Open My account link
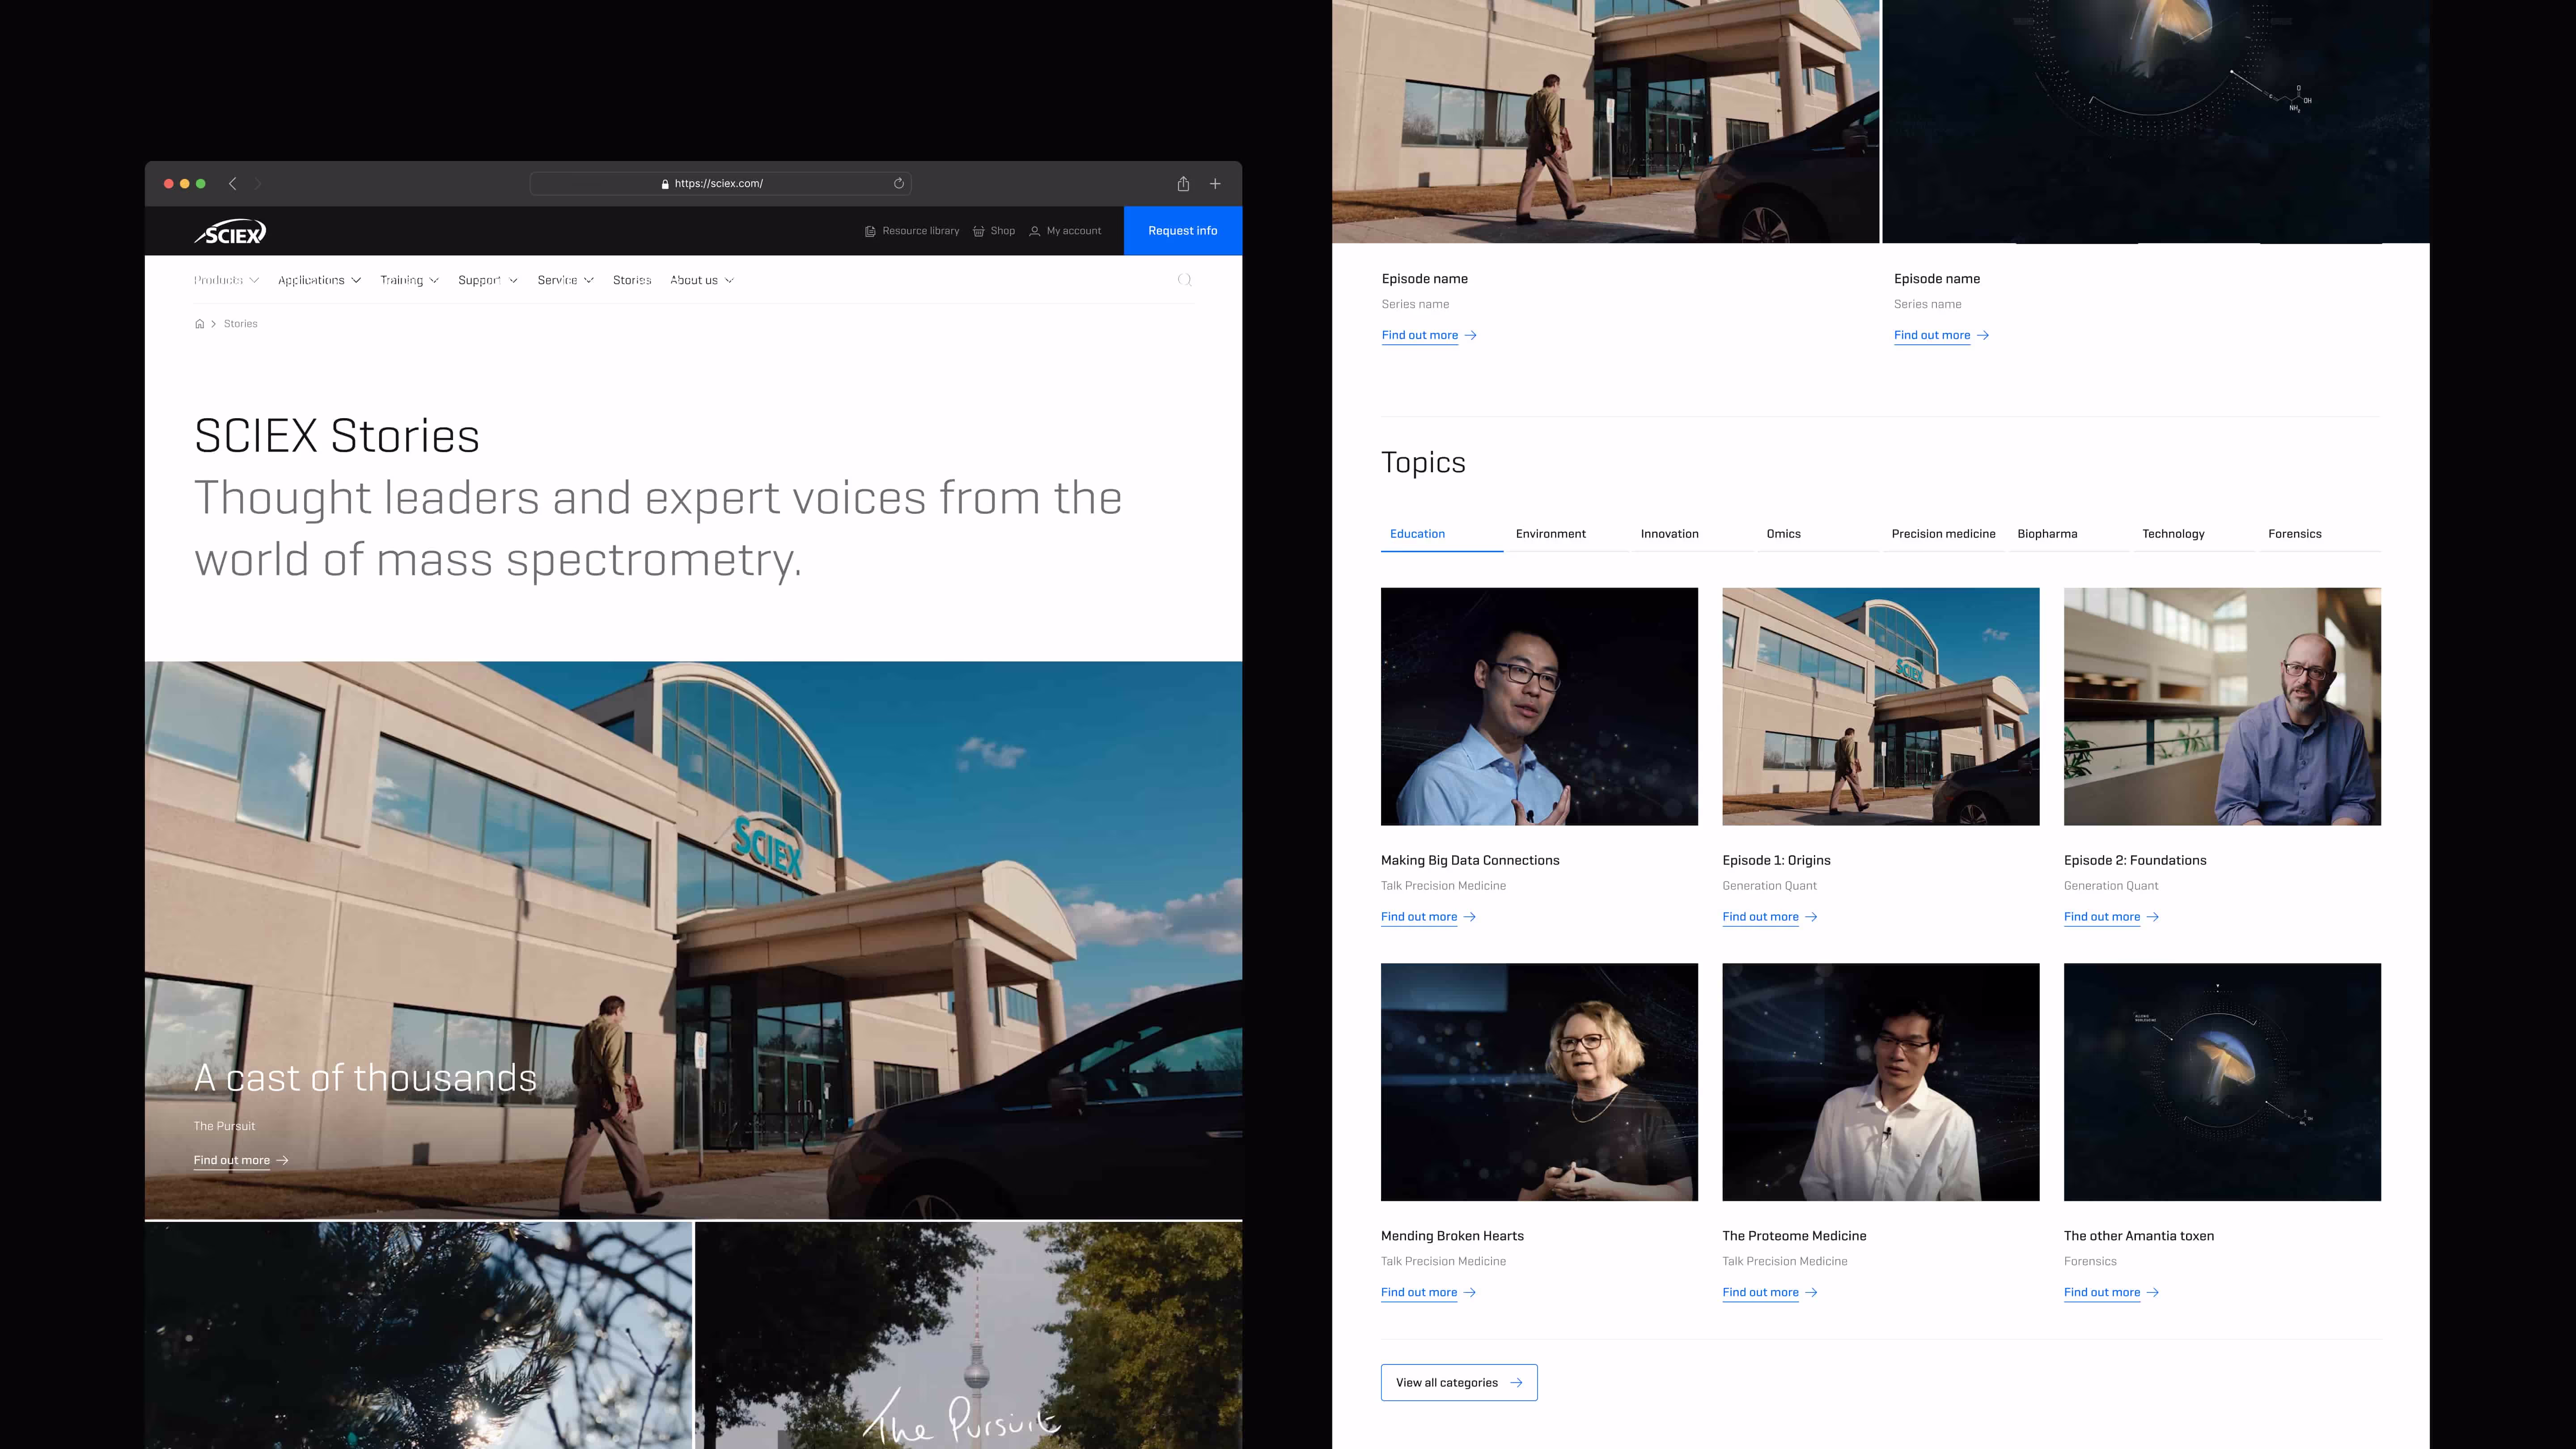 coord(1065,231)
